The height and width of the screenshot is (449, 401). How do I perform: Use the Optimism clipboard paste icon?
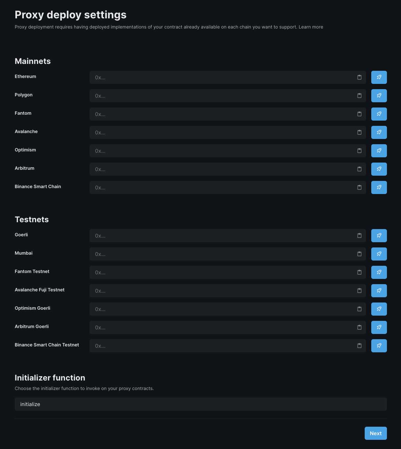359,151
